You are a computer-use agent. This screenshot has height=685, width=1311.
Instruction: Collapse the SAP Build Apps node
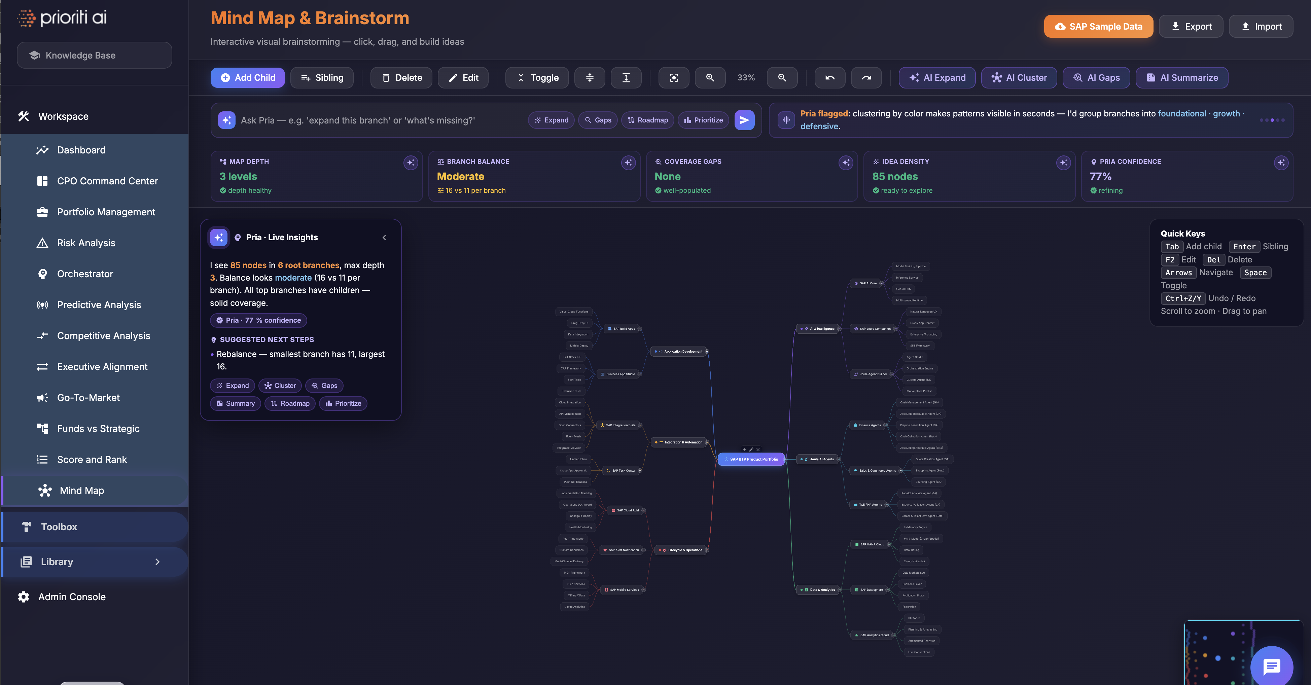pos(639,329)
